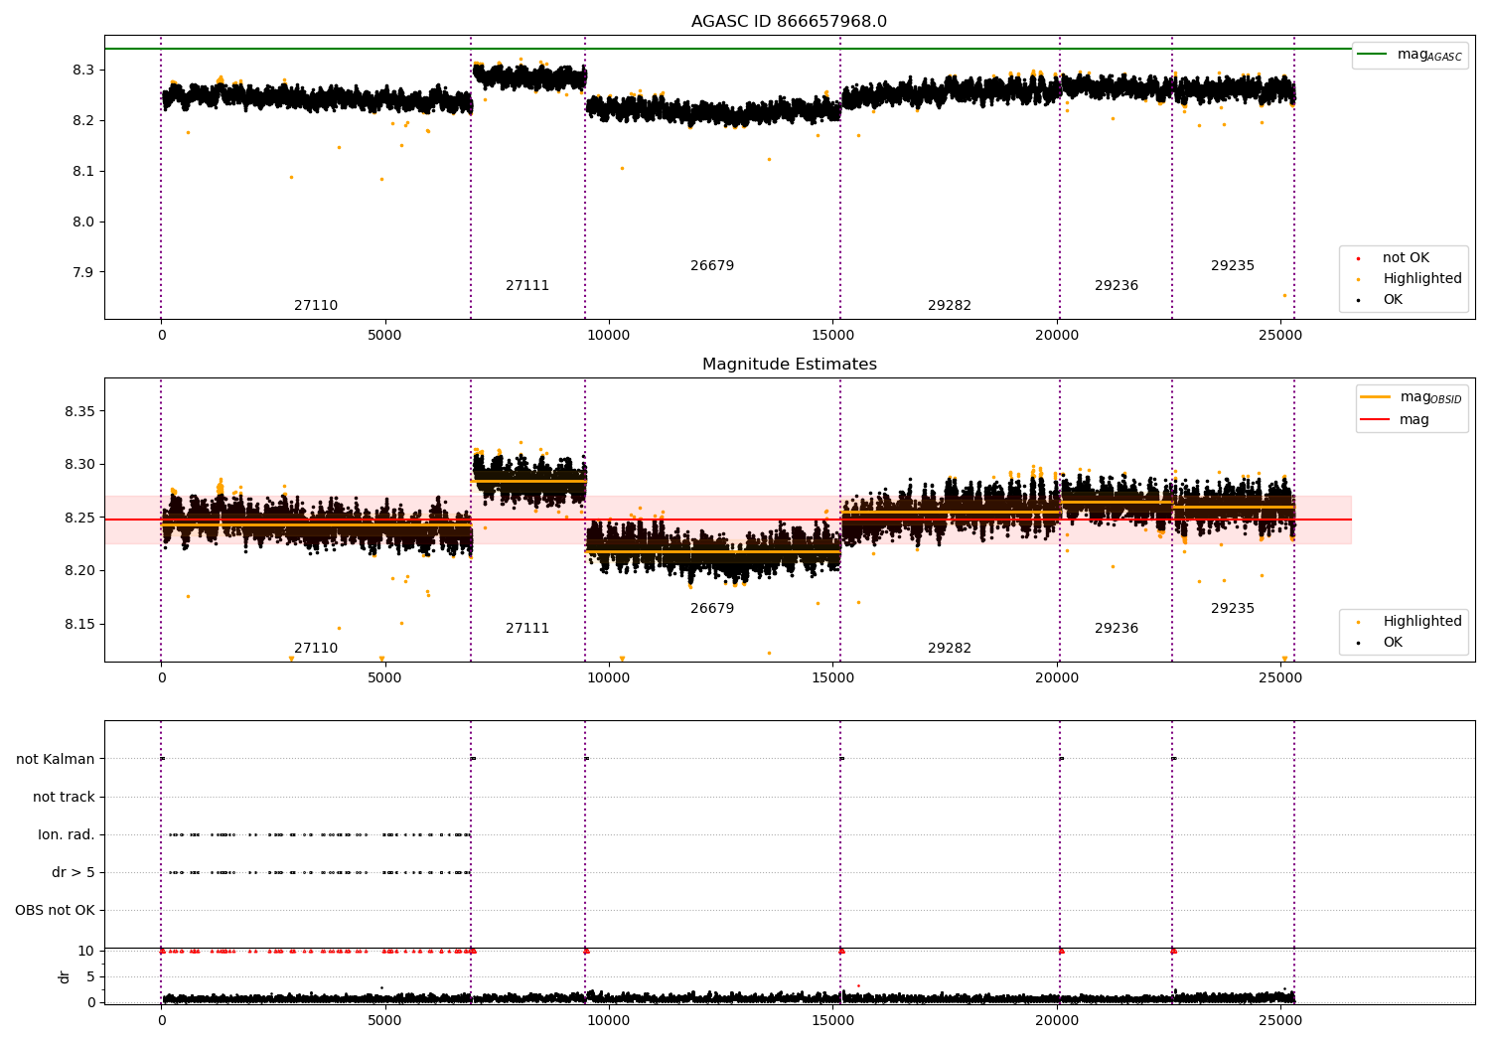1490x1043 pixels.
Task: Click obsid label 29235 in top plot
Action: point(1233,266)
